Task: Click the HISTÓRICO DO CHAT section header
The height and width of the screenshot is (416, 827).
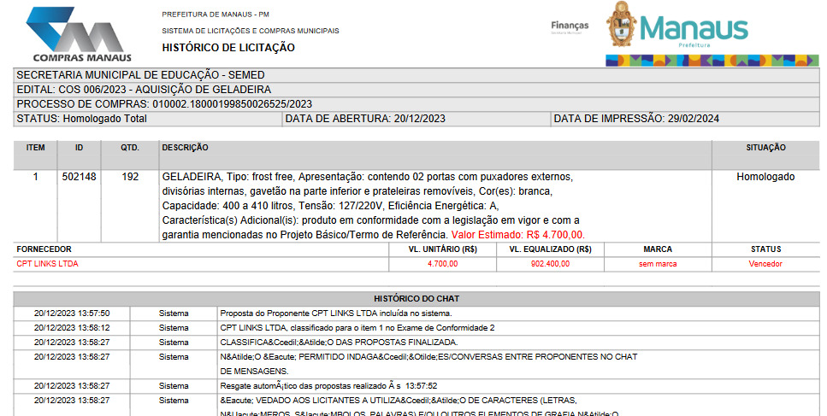Action: pos(416,298)
